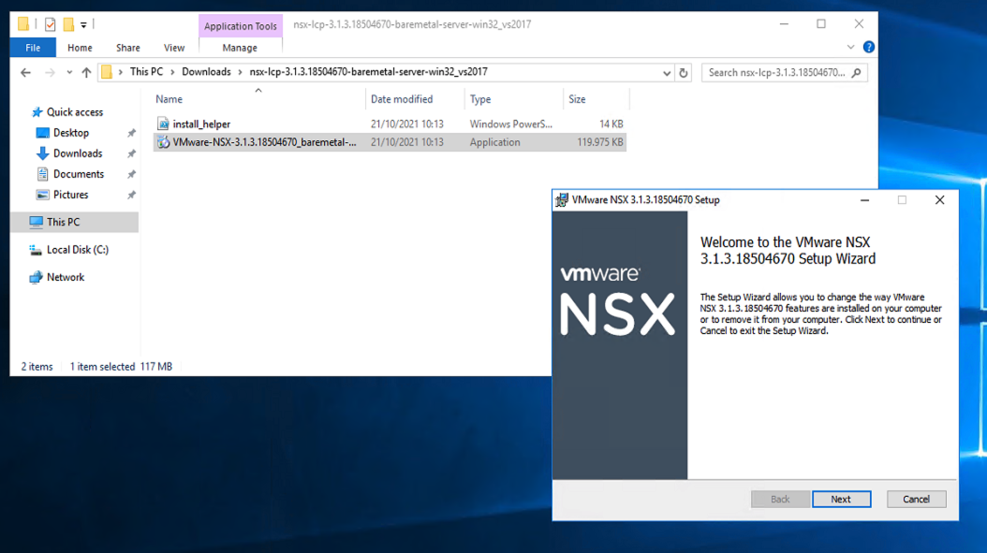Open Customize Quick Access Toolbar dropdown

point(83,25)
